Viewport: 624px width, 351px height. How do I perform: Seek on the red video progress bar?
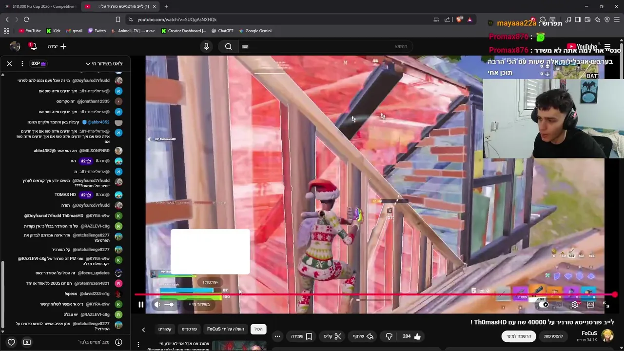[374, 294]
